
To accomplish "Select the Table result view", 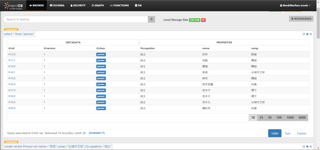I will pyautogui.click(x=275, y=133).
